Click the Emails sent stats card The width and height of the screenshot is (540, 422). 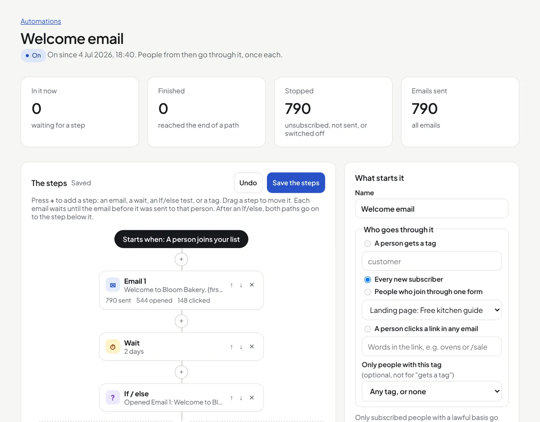tap(460, 112)
